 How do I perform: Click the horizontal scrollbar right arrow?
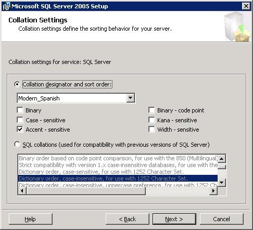213,191
